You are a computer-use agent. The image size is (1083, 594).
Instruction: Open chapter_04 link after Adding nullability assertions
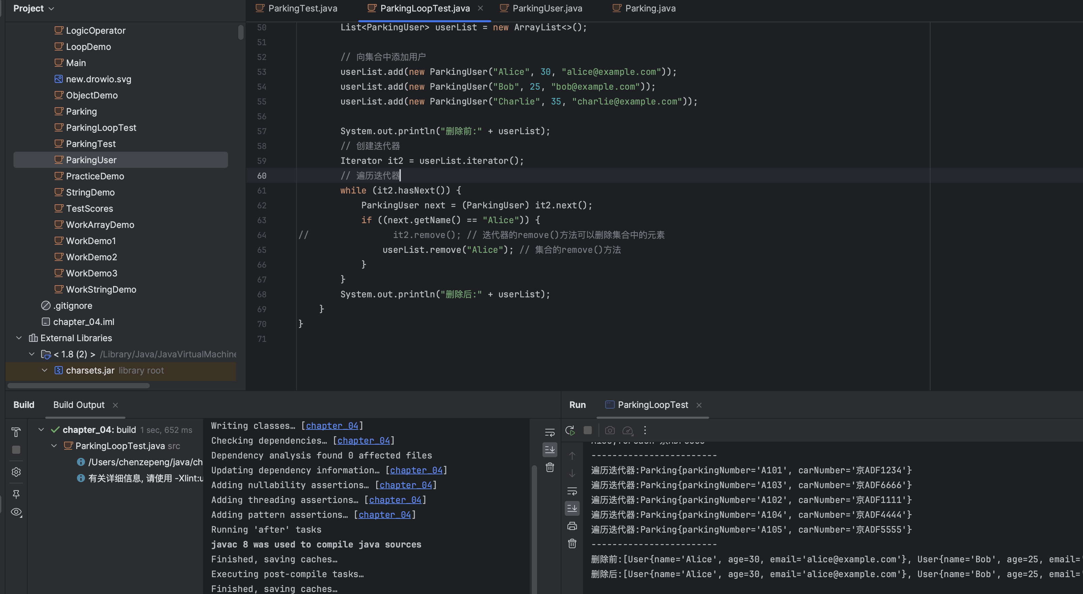[406, 485]
